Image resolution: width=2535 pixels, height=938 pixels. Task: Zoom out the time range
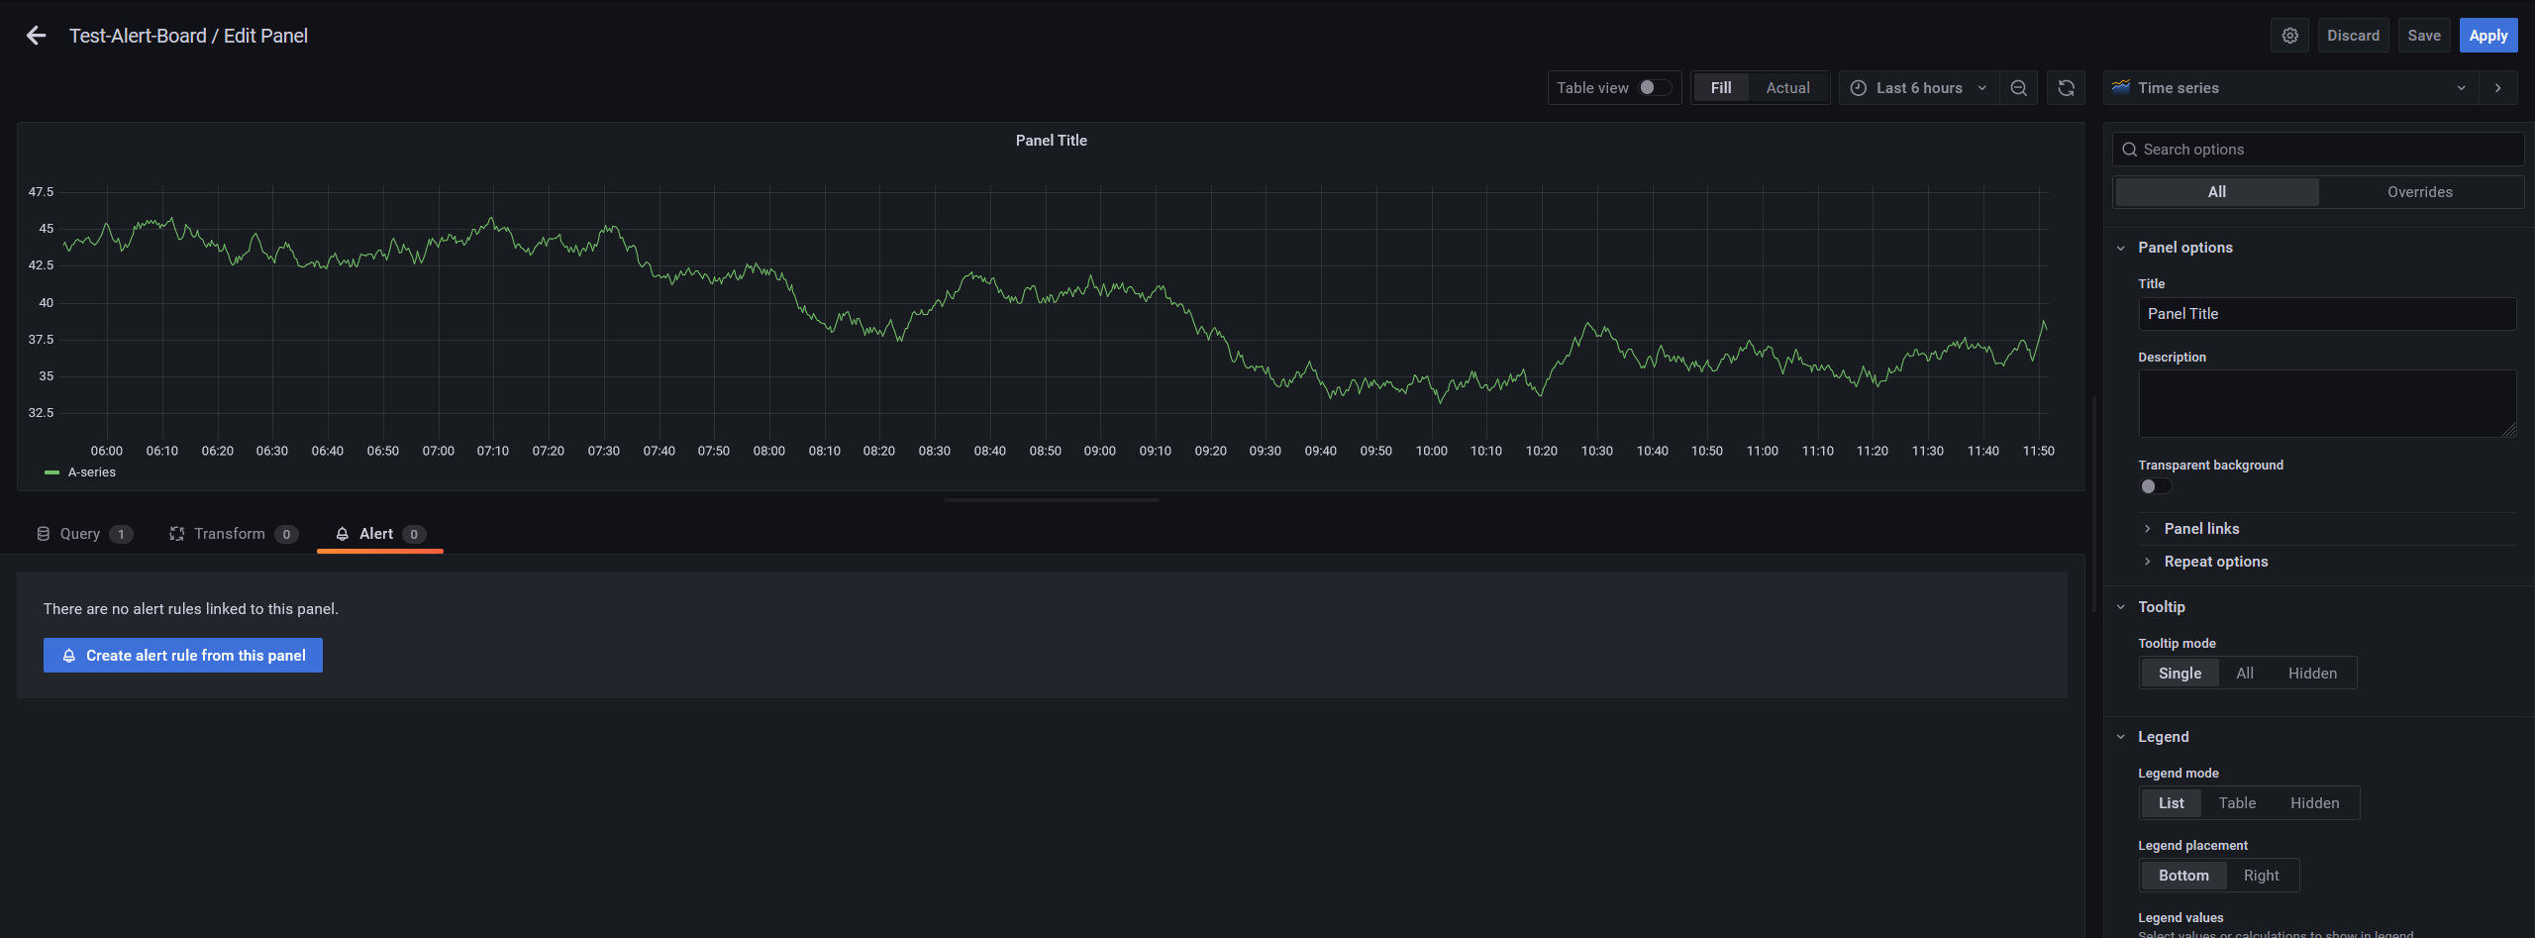click(x=2018, y=88)
